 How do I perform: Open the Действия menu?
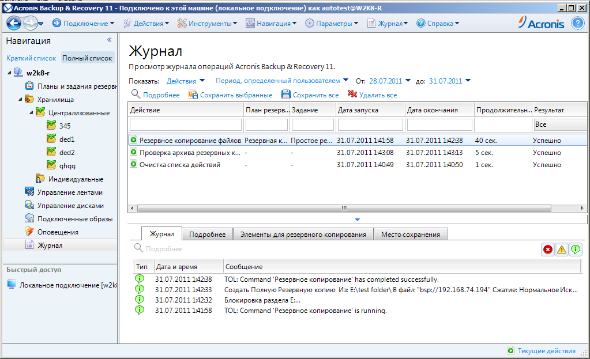(146, 23)
